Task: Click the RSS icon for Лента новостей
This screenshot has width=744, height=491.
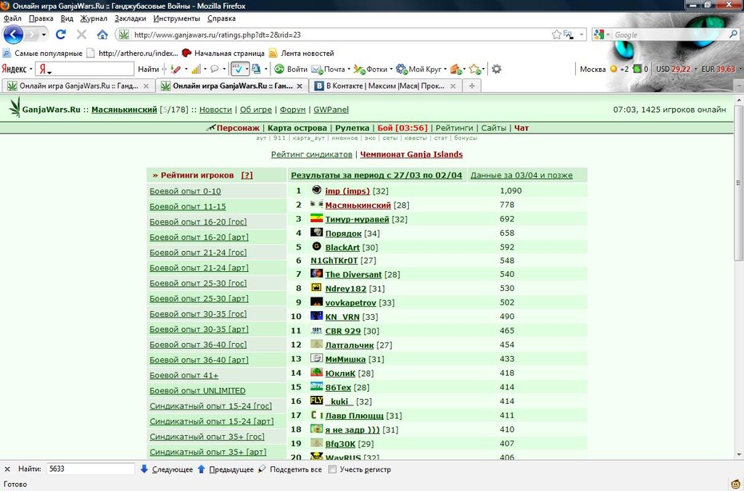Action: [x=273, y=53]
